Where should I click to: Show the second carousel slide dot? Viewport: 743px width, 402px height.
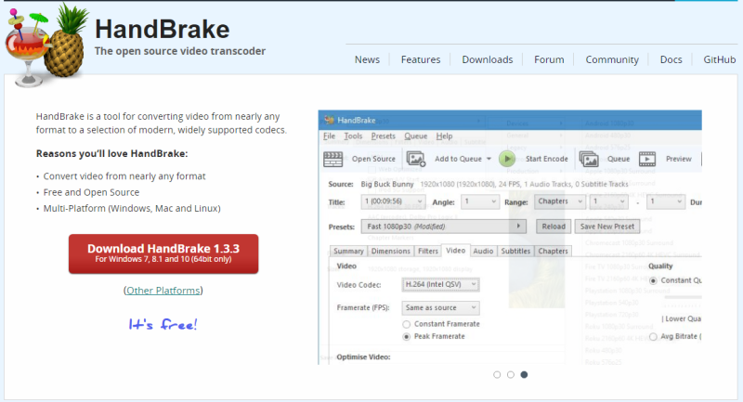tap(510, 374)
